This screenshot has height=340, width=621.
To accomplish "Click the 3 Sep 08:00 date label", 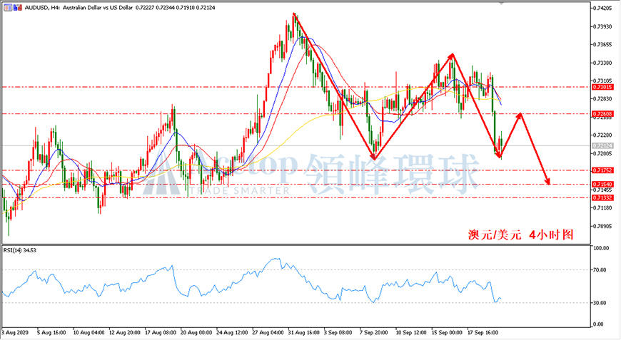I will [x=338, y=332].
